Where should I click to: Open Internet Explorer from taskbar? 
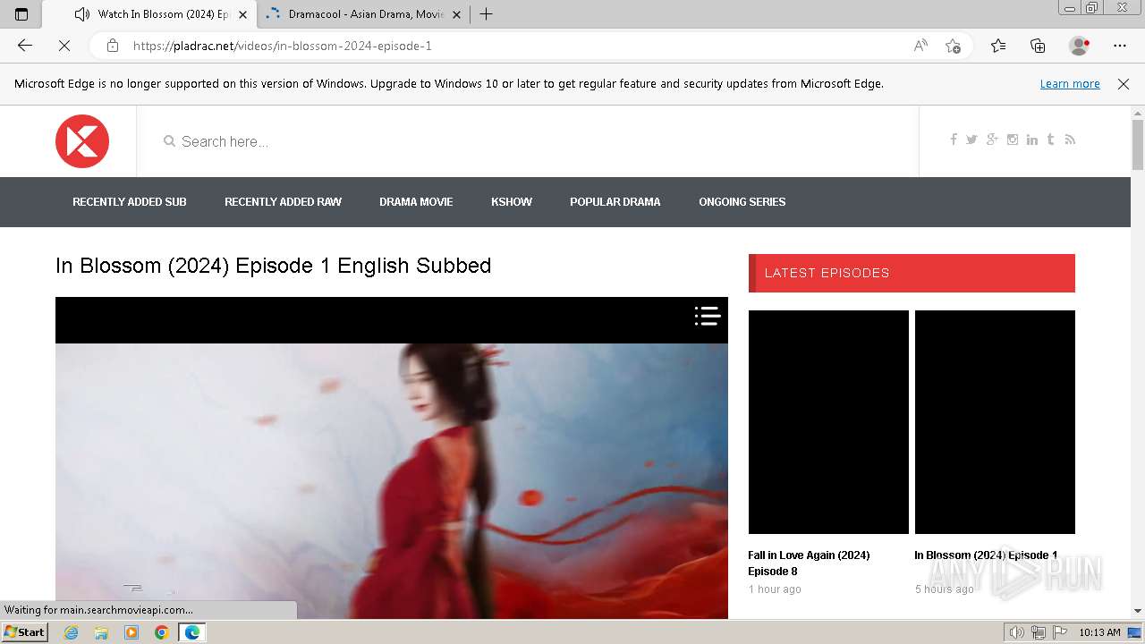pos(71,632)
